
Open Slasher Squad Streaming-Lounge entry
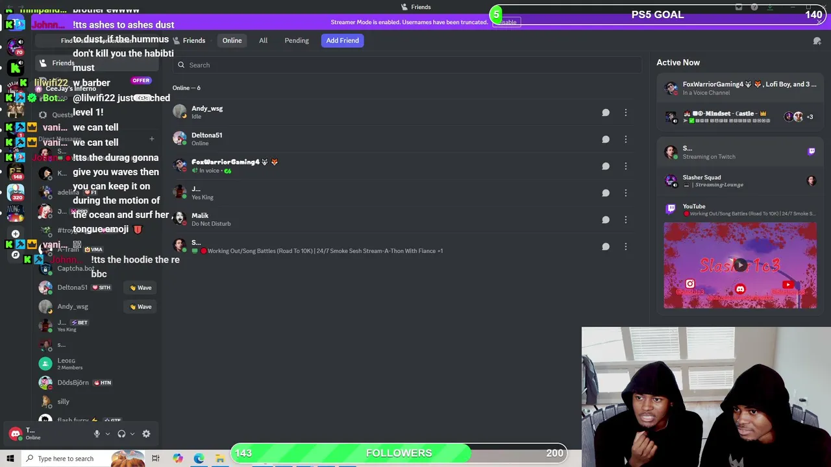[x=740, y=181]
